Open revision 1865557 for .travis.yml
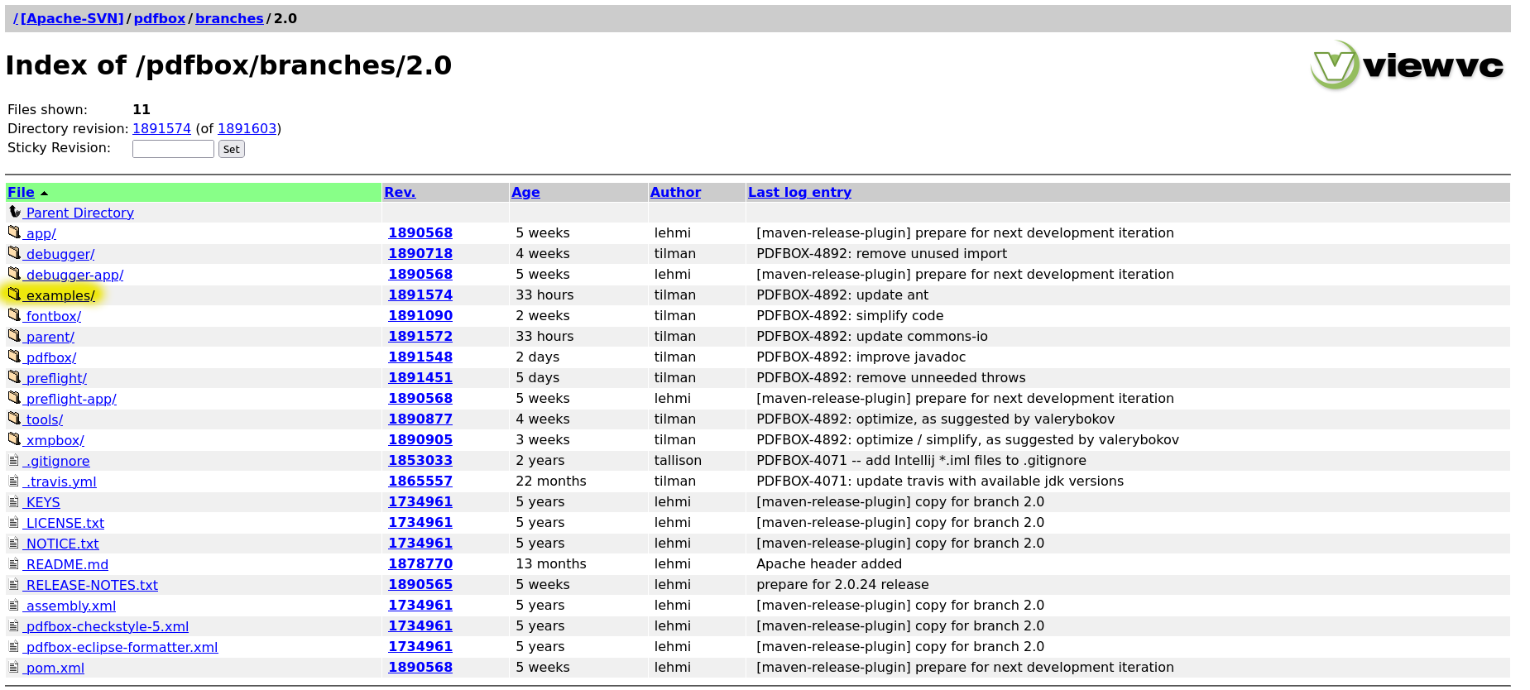Image resolution: width=1530 pixels, height=690 pixels. click(420, 481)
